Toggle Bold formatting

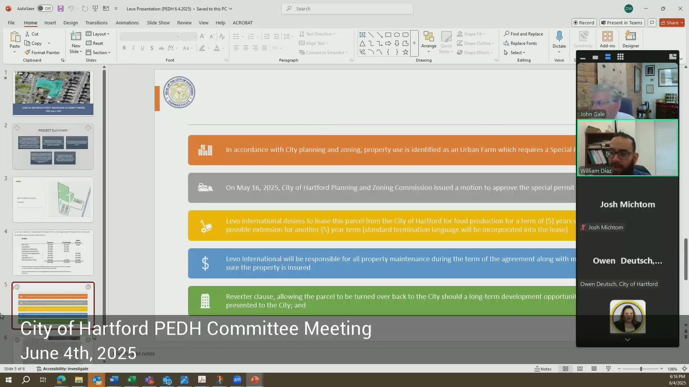pyautogui.click(x=124, y=48)
